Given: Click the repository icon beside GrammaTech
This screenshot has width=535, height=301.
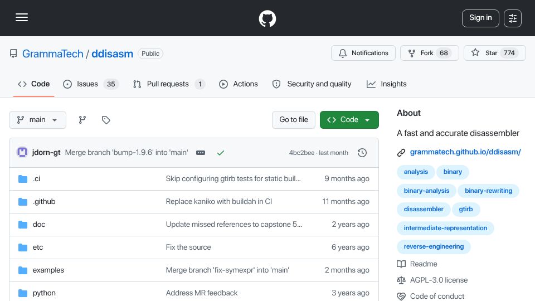Looking at the screenshot, I should coord(13,54).
